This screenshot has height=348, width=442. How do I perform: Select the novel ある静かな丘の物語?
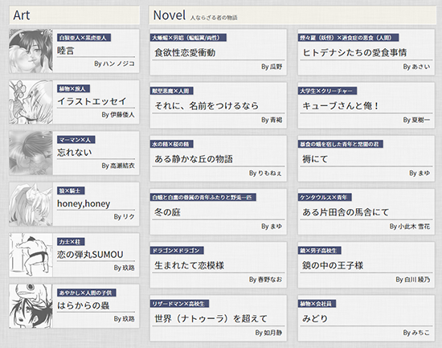[194, 159]
